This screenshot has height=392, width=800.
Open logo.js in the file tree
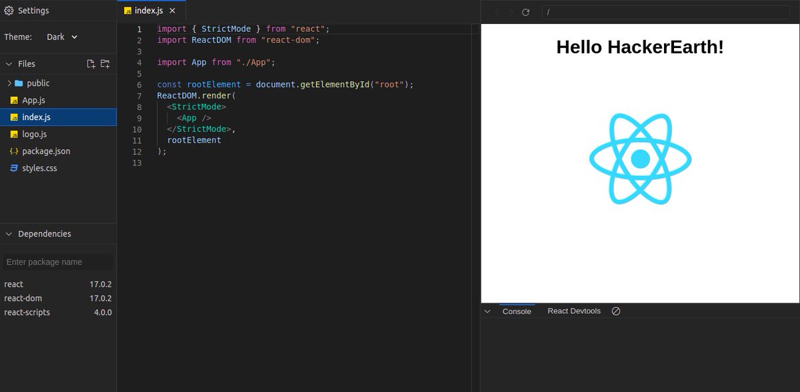58,134
